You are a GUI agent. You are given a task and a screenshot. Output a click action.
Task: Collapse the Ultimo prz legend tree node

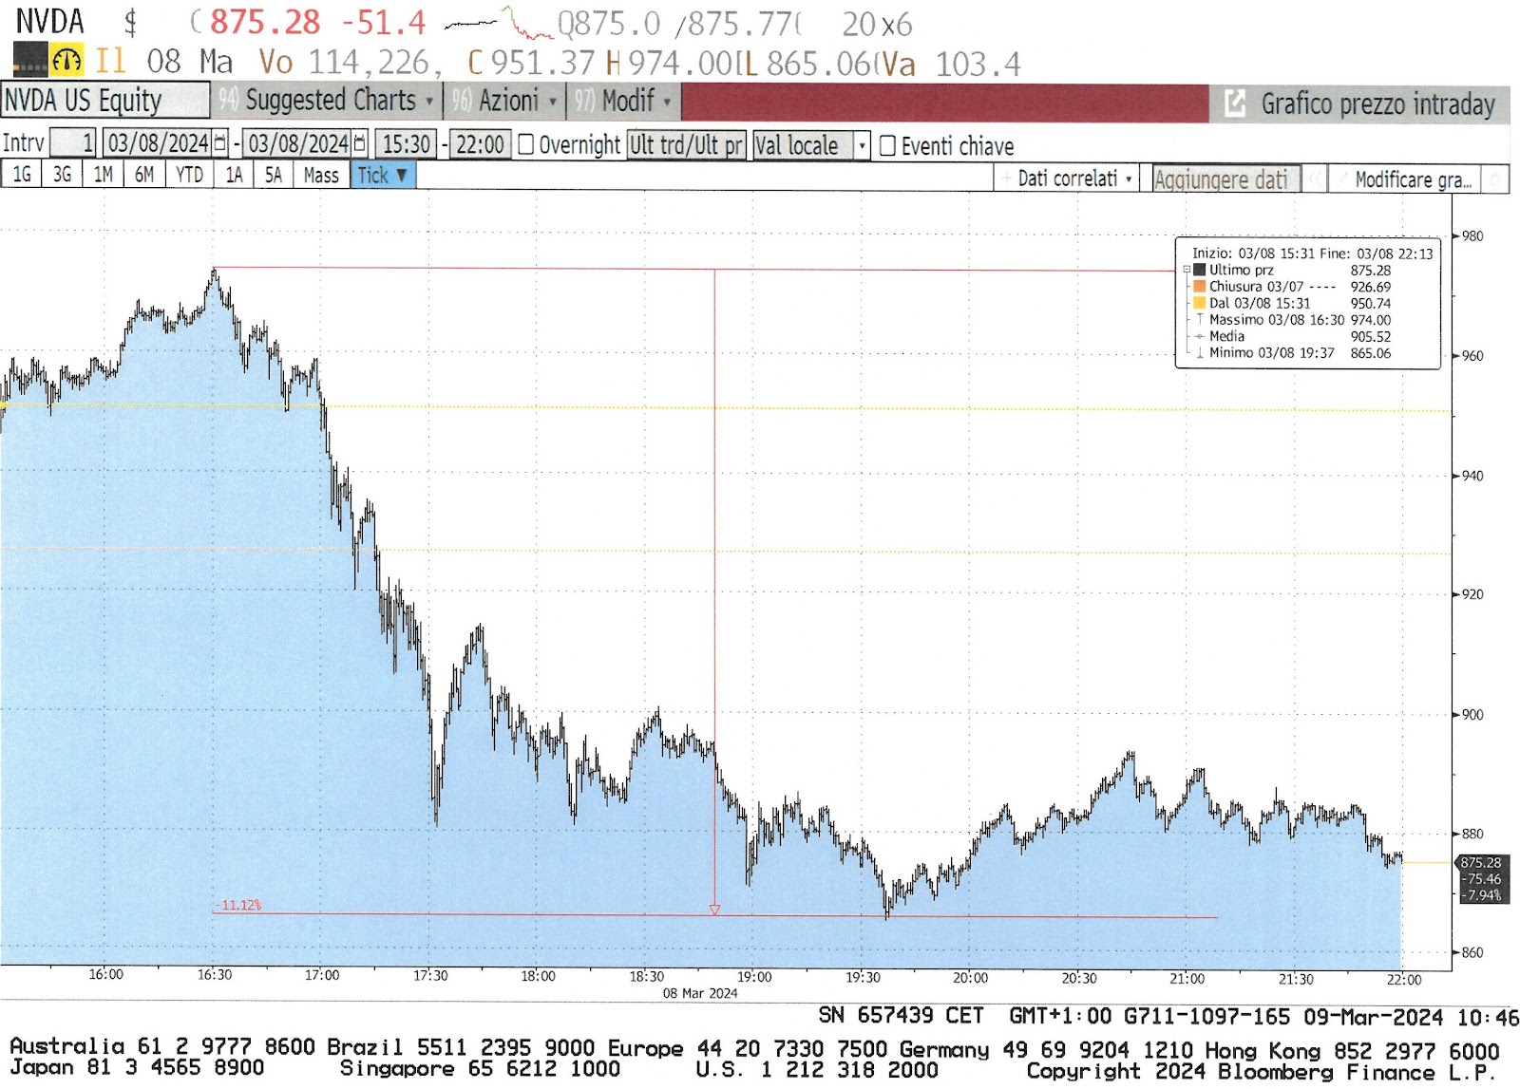coord(1187,270)
